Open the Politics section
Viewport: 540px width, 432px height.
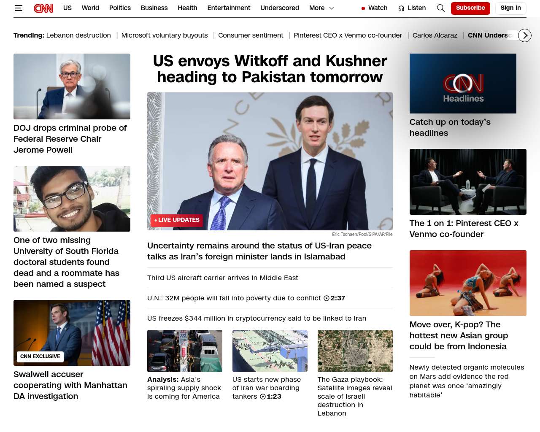coord(120,8)
